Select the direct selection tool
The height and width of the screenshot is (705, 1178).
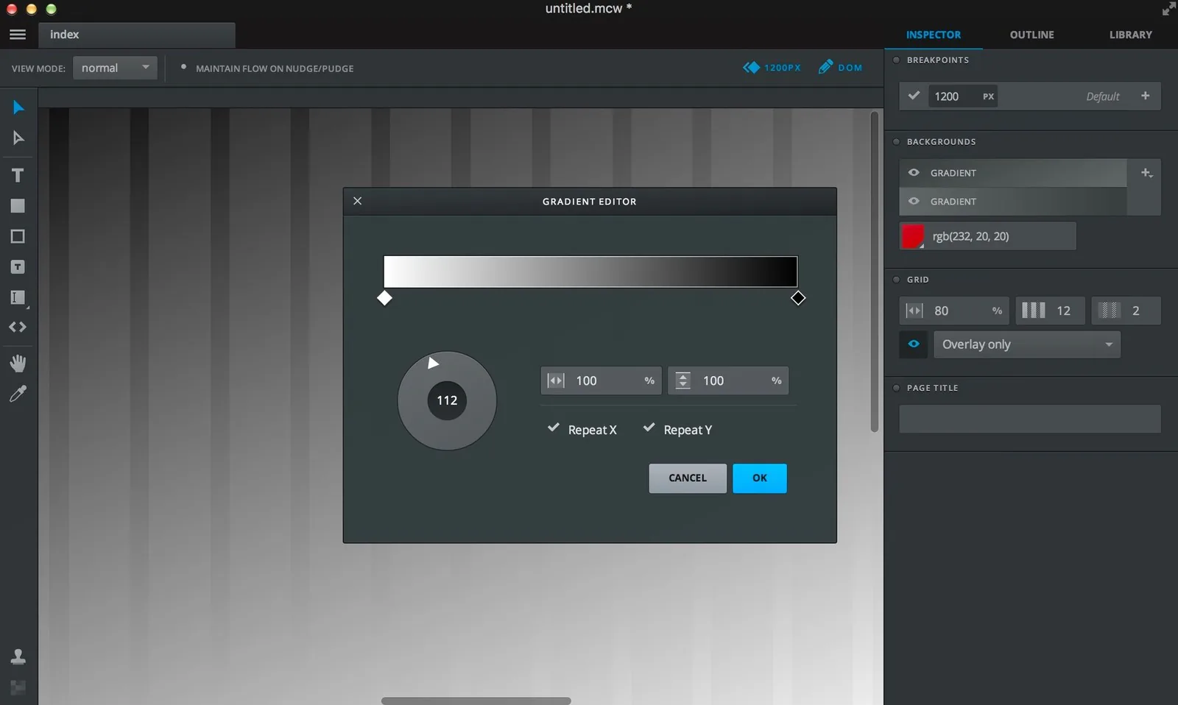point(18,138)
